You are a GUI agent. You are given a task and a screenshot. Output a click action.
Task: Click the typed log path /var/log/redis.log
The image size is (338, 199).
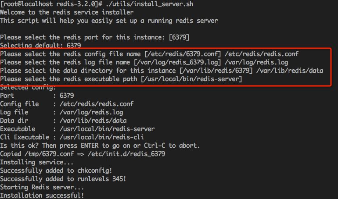click(x=256, y=62)
